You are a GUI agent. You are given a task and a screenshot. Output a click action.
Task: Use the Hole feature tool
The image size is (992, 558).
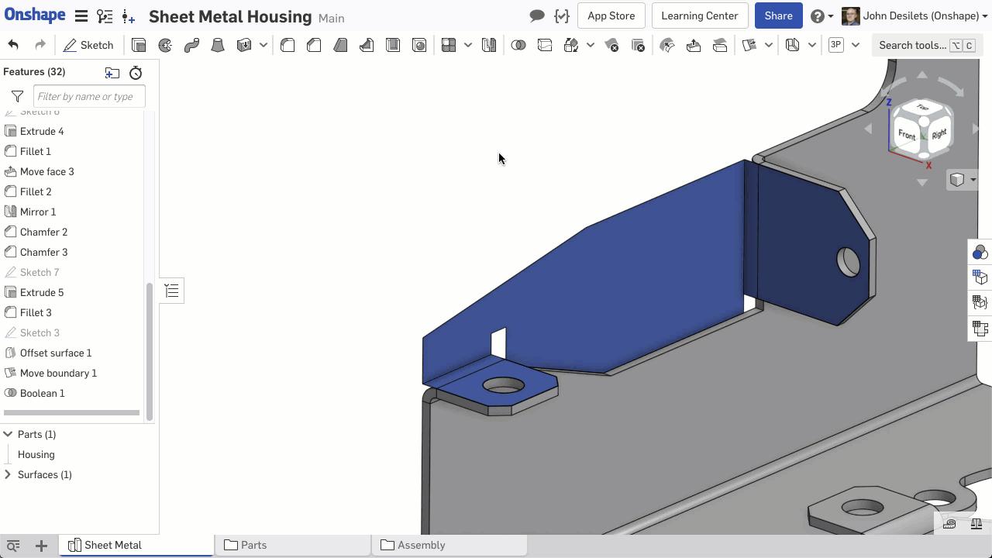pyautogui.click(x=419, y=45)
